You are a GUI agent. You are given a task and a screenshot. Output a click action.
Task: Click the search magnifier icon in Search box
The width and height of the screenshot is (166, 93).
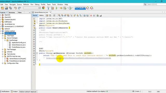pyautogui.click(x=145, y=4)
